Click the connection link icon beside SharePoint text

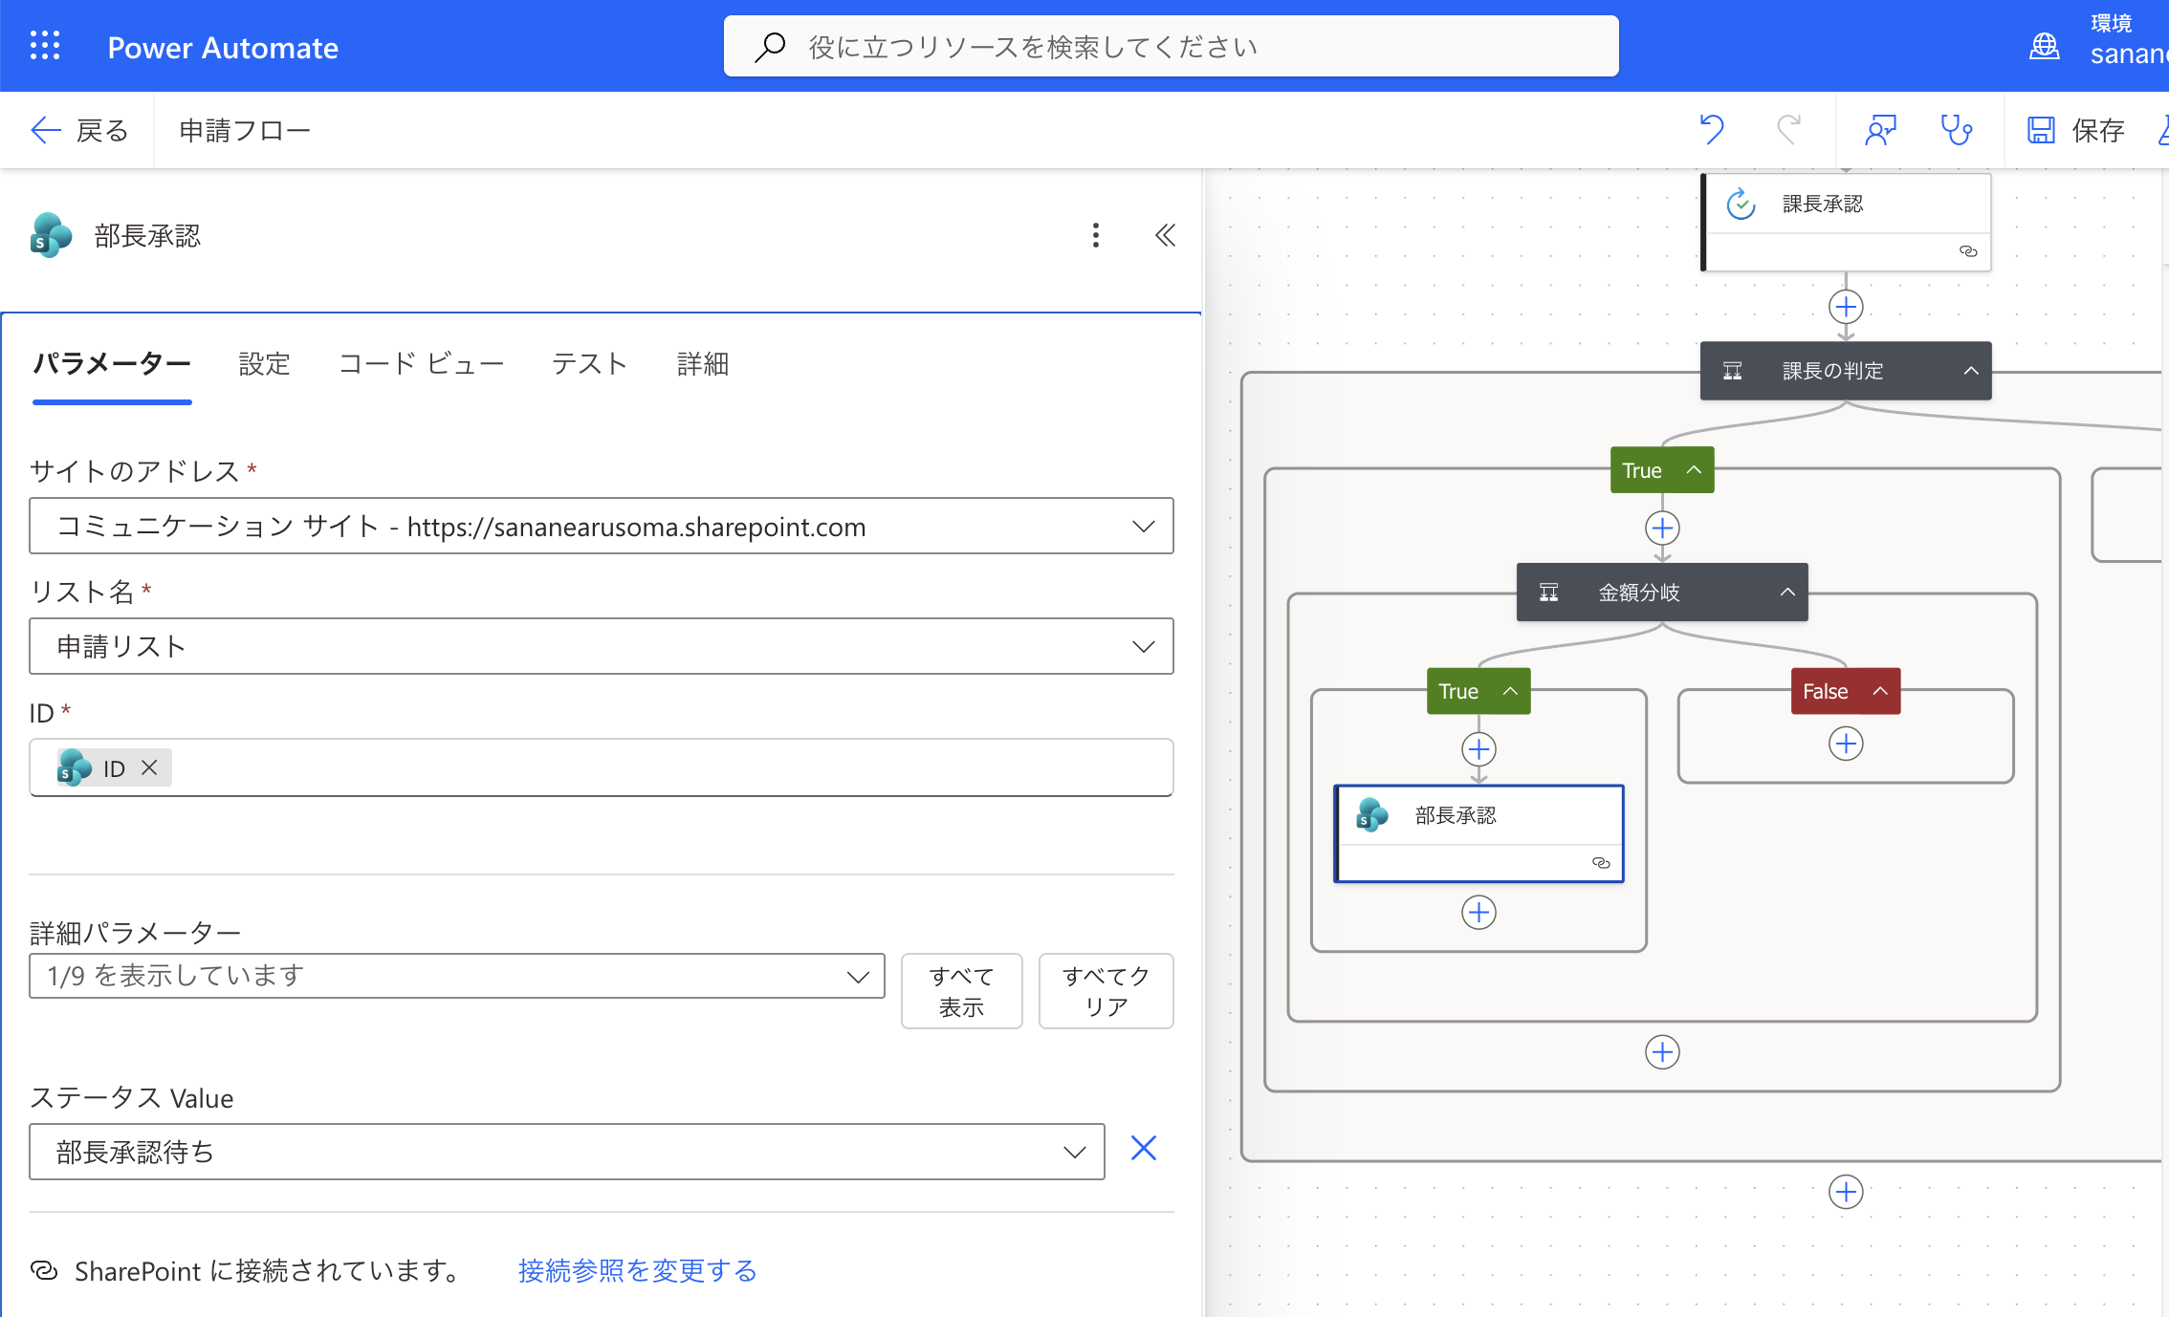tap(44, 1270)
